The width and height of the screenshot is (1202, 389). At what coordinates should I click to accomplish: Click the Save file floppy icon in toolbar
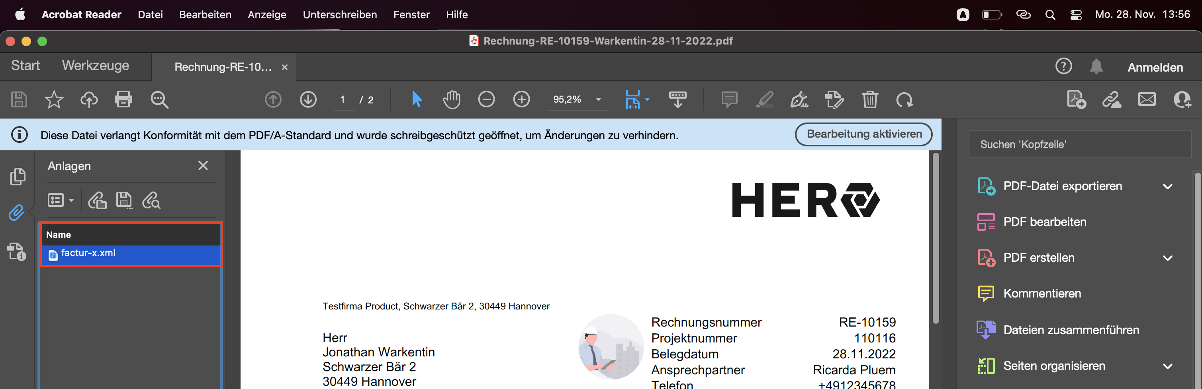tap(19, 100)
